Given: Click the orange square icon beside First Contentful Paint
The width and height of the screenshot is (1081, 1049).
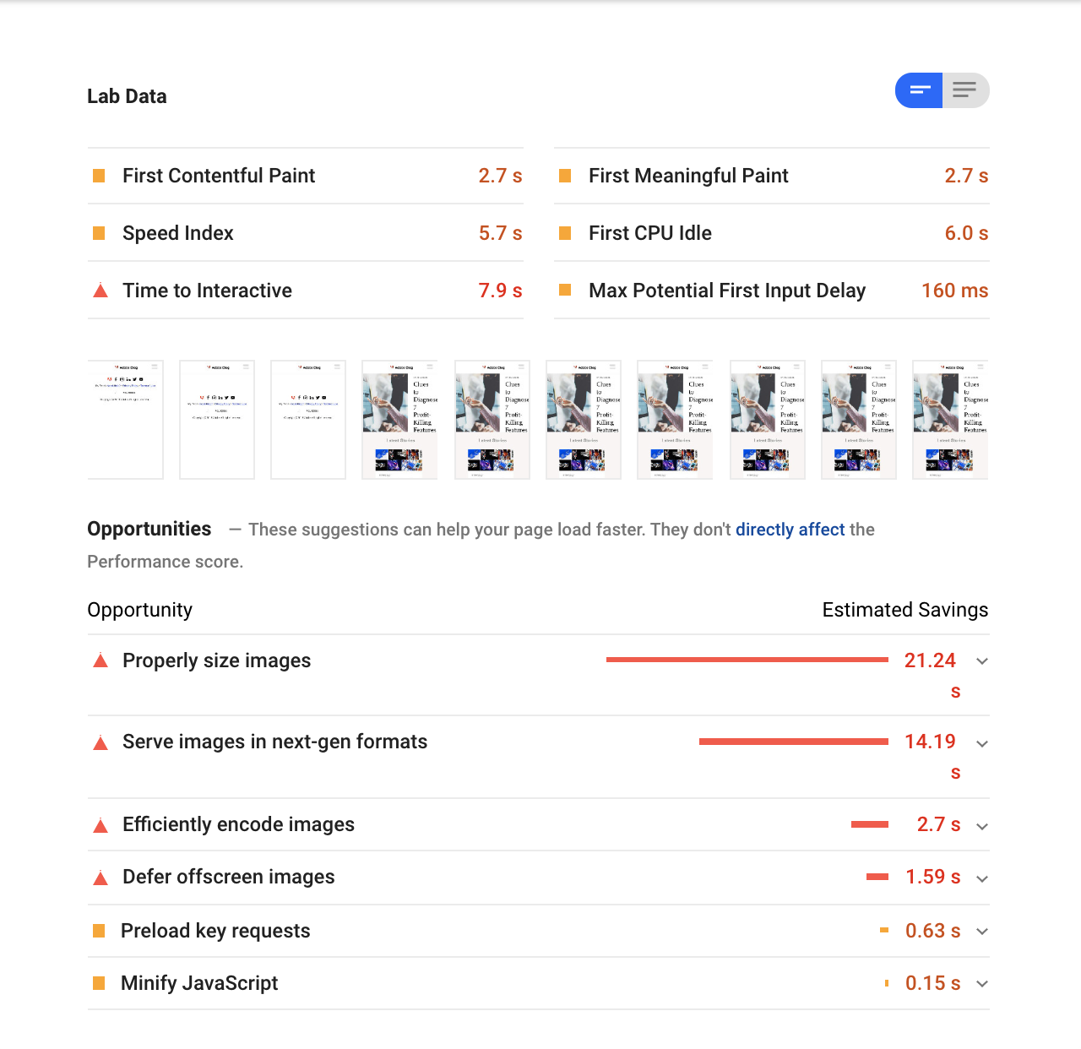Looking at the screenshot, I should [100, 176].
